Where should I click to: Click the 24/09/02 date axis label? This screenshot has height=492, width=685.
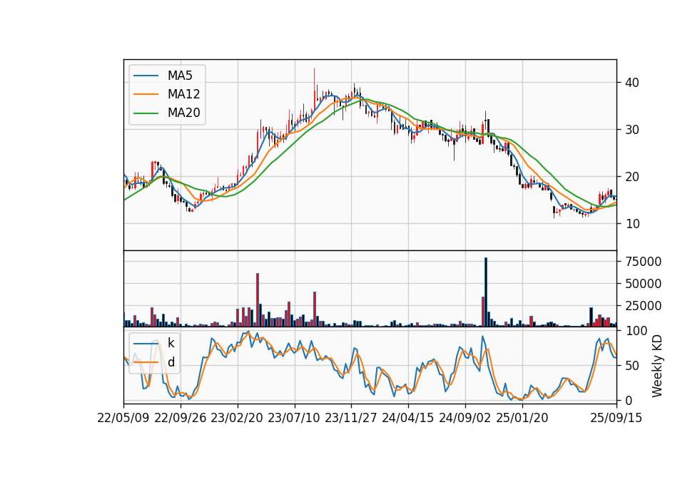(x=465, y=418)
